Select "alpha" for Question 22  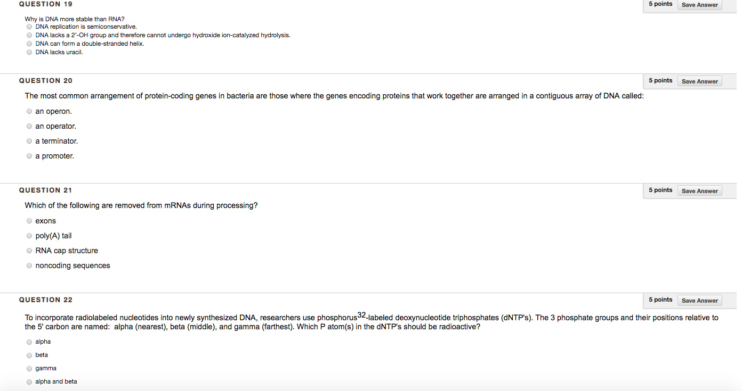point(29,342)
